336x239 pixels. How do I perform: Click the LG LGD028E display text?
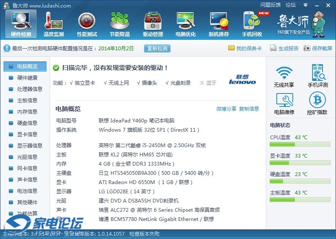point(127,192)
